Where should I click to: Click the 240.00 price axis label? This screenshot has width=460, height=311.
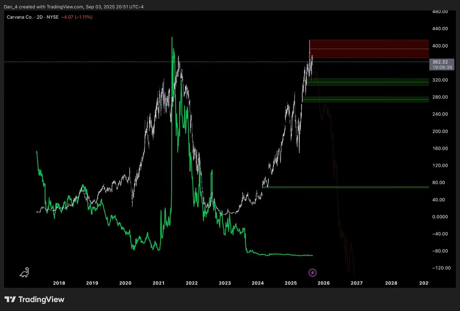[x=440, y=114]
